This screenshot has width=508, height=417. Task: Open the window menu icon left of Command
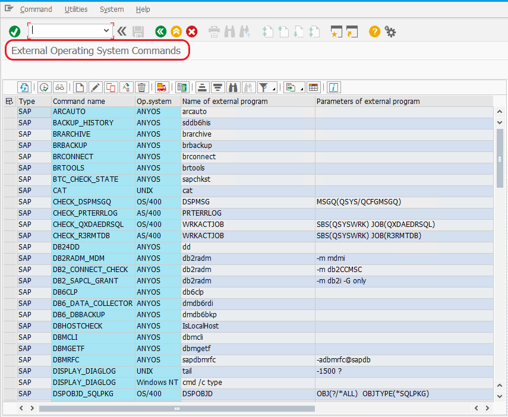click(x=9, y=8)
